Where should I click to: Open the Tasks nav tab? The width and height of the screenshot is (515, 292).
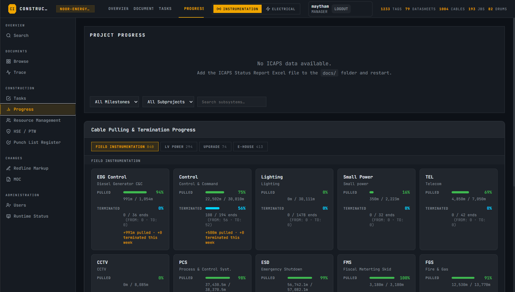(165, 9)
